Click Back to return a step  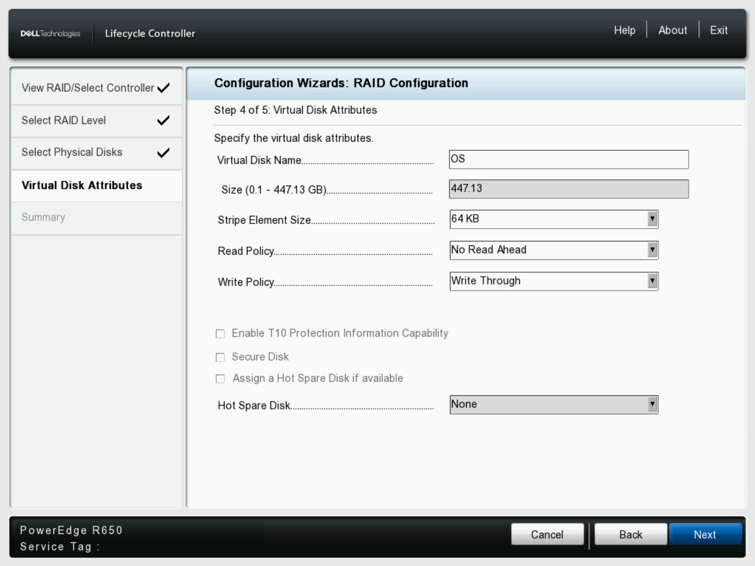coord(630,534)
